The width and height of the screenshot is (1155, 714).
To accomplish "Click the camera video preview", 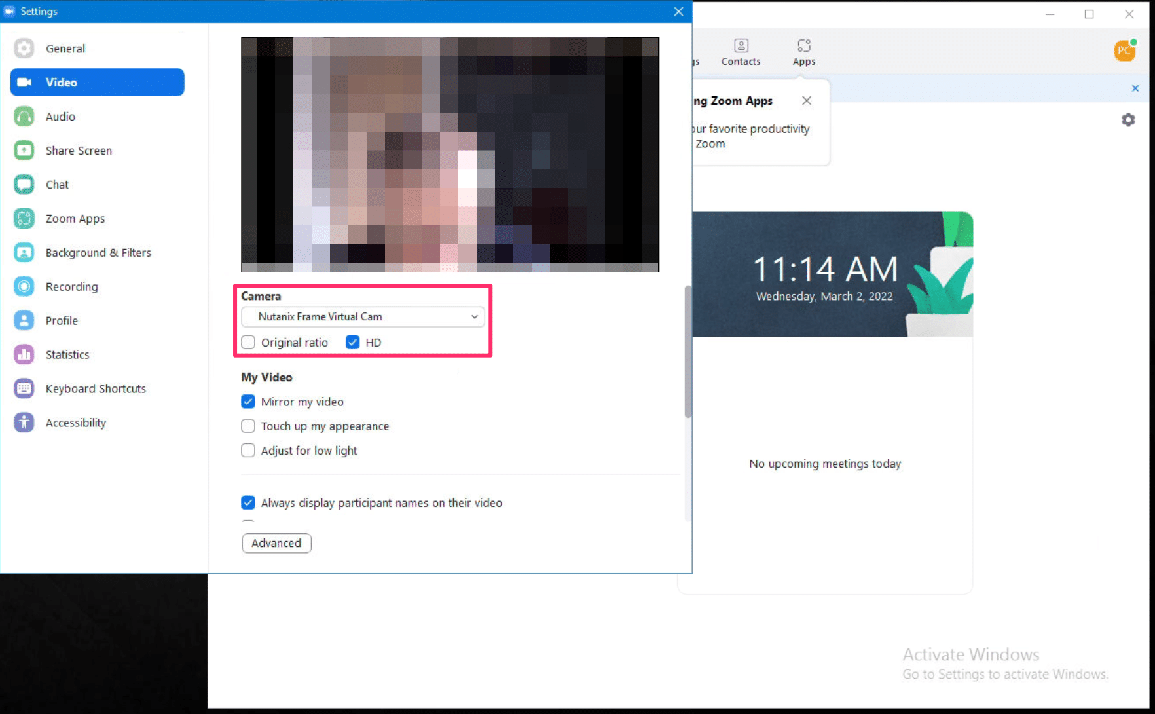I will pyautogui.click(x=450, y=155).
